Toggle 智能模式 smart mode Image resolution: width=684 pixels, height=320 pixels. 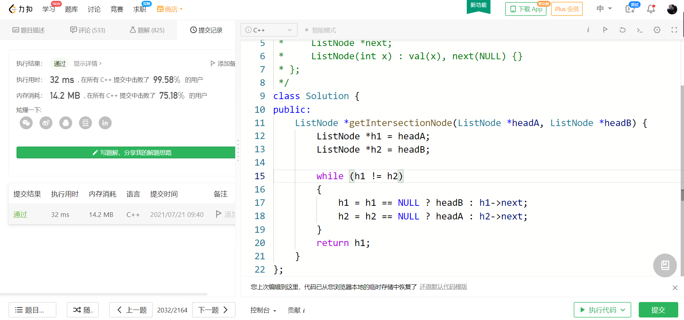tap(320, 30)
